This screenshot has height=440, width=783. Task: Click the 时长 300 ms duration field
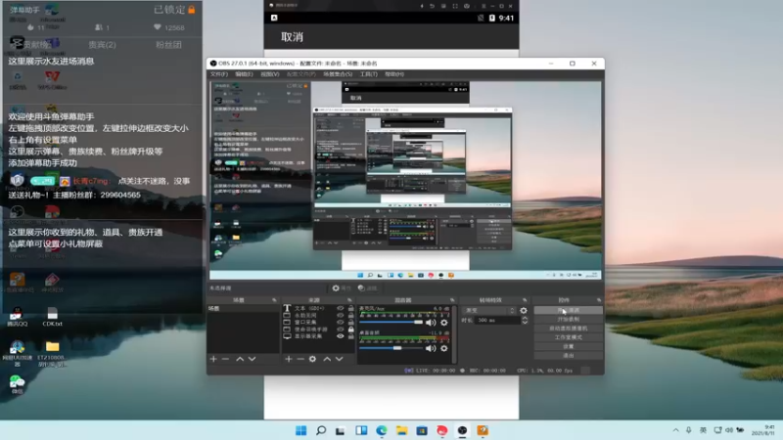[497, 320]
